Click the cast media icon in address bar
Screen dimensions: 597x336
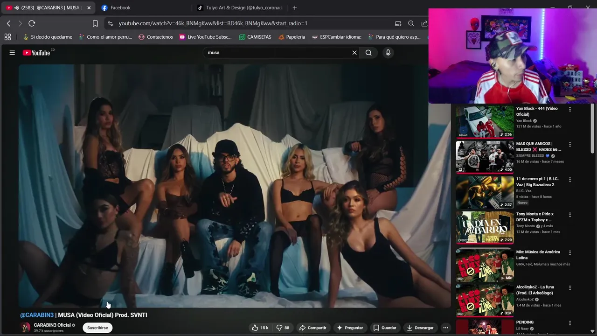(x=398, y=23)
